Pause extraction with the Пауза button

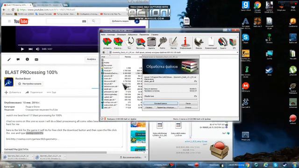point(188,103)
